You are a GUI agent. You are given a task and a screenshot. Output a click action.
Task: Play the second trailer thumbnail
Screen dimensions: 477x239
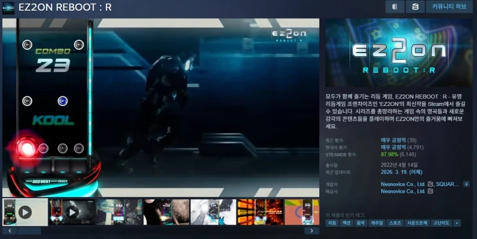(x=72, y=212)
